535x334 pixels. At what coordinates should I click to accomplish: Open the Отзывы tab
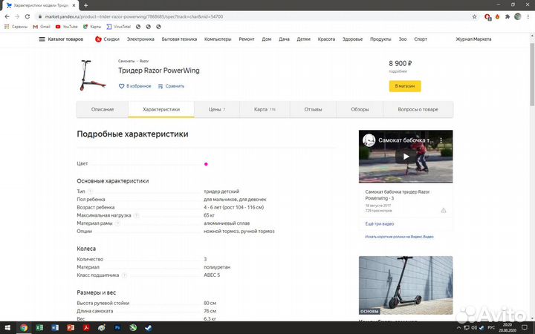(313, 110)
